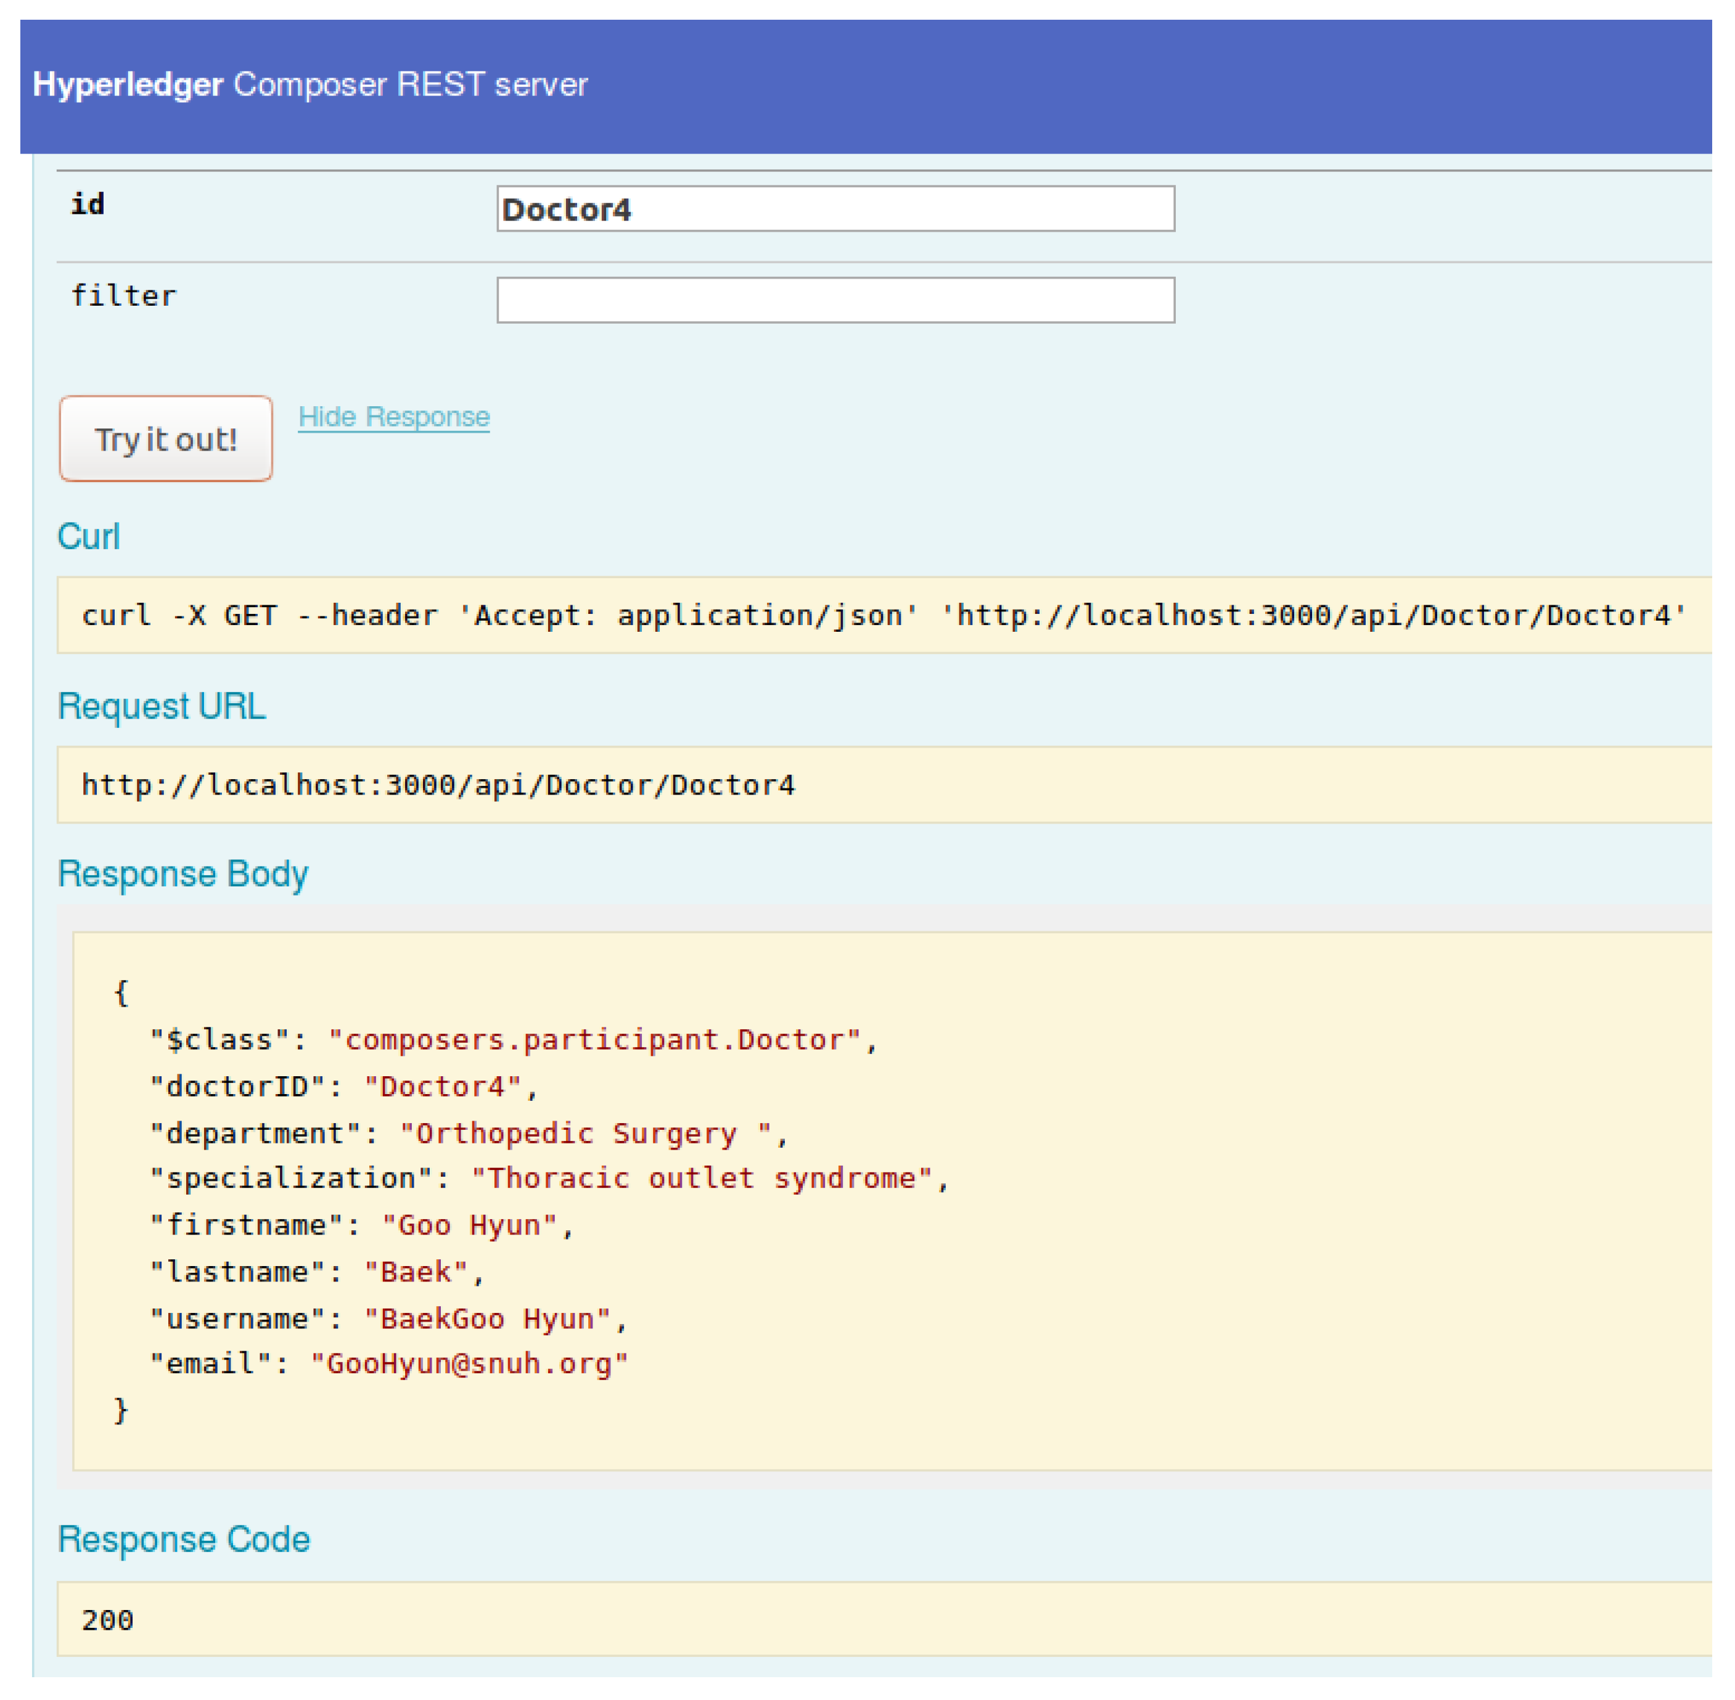Click the id input field containing Doctor4

(x=835, y=209)
